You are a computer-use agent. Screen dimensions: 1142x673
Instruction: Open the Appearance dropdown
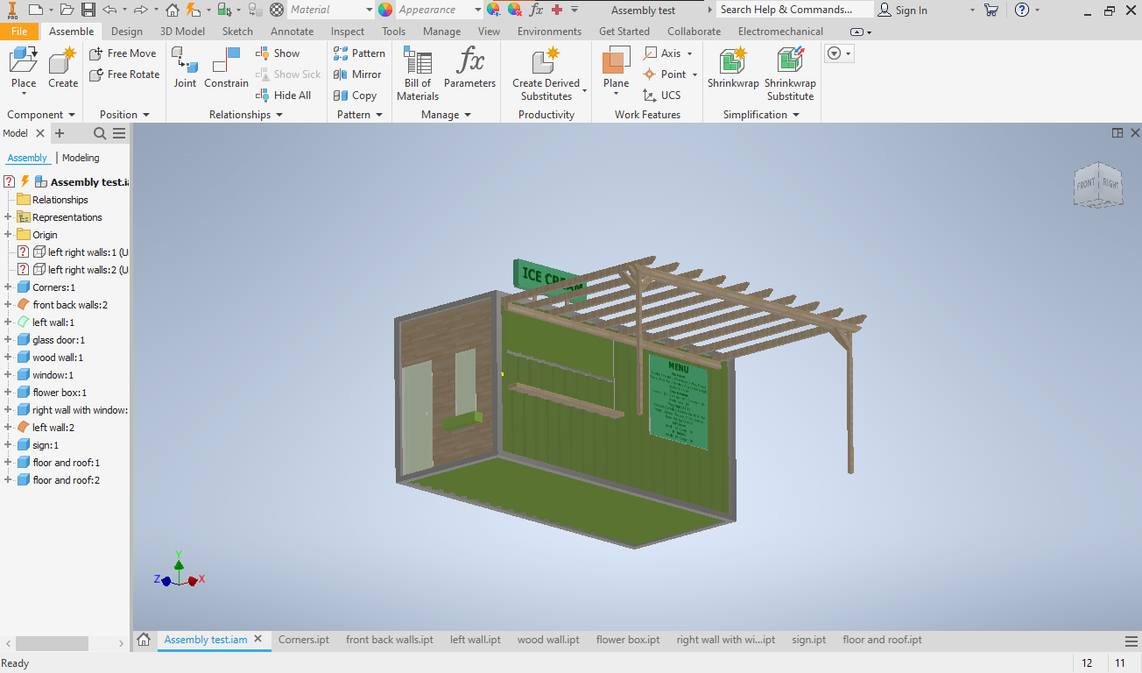point(478,10)
